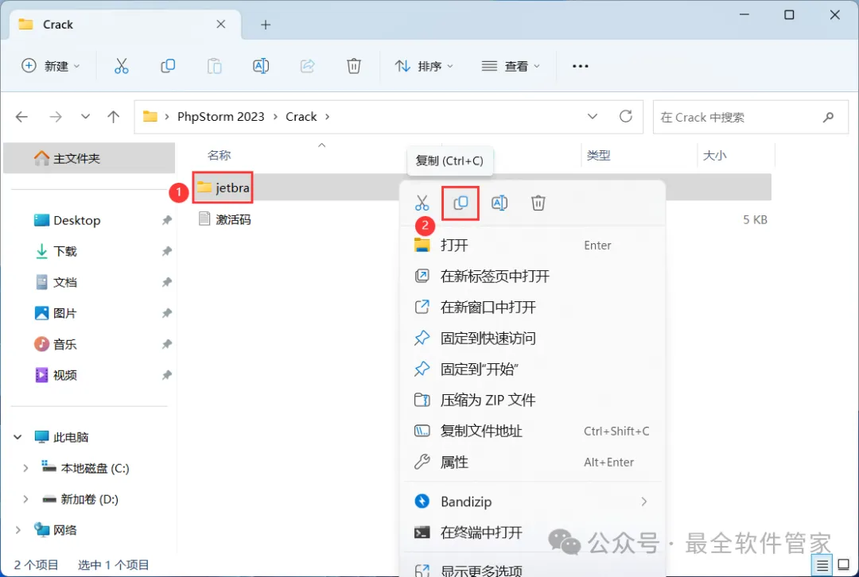Open 视频 videos in sidebar
859x577 pixels.
(56, 376)
